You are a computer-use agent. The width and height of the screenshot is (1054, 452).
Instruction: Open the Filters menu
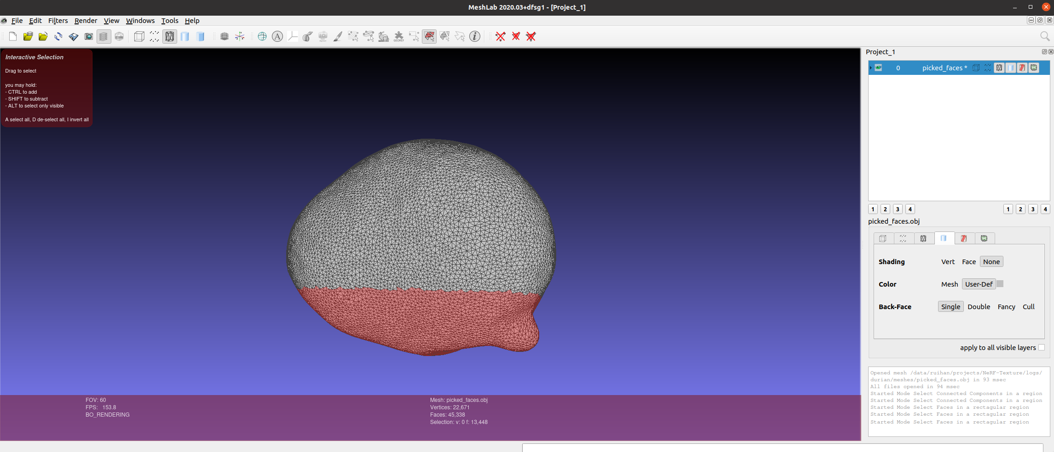tap(58, 21)
